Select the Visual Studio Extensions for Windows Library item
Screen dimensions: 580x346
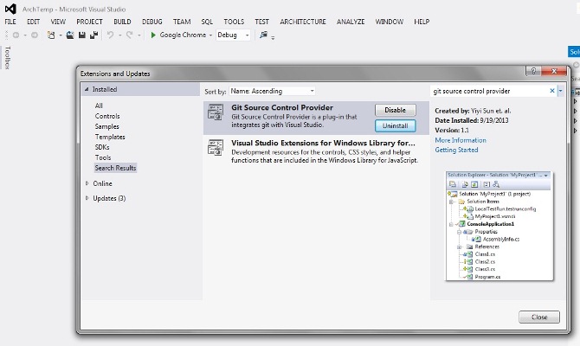[316, 151]
